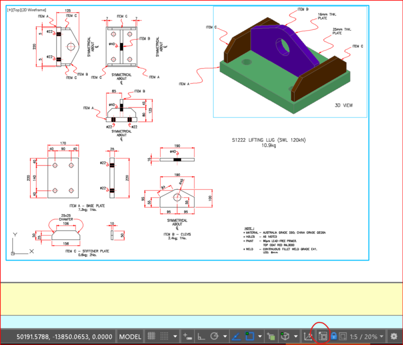Click the MODEL space button

(x=130, y=336)
